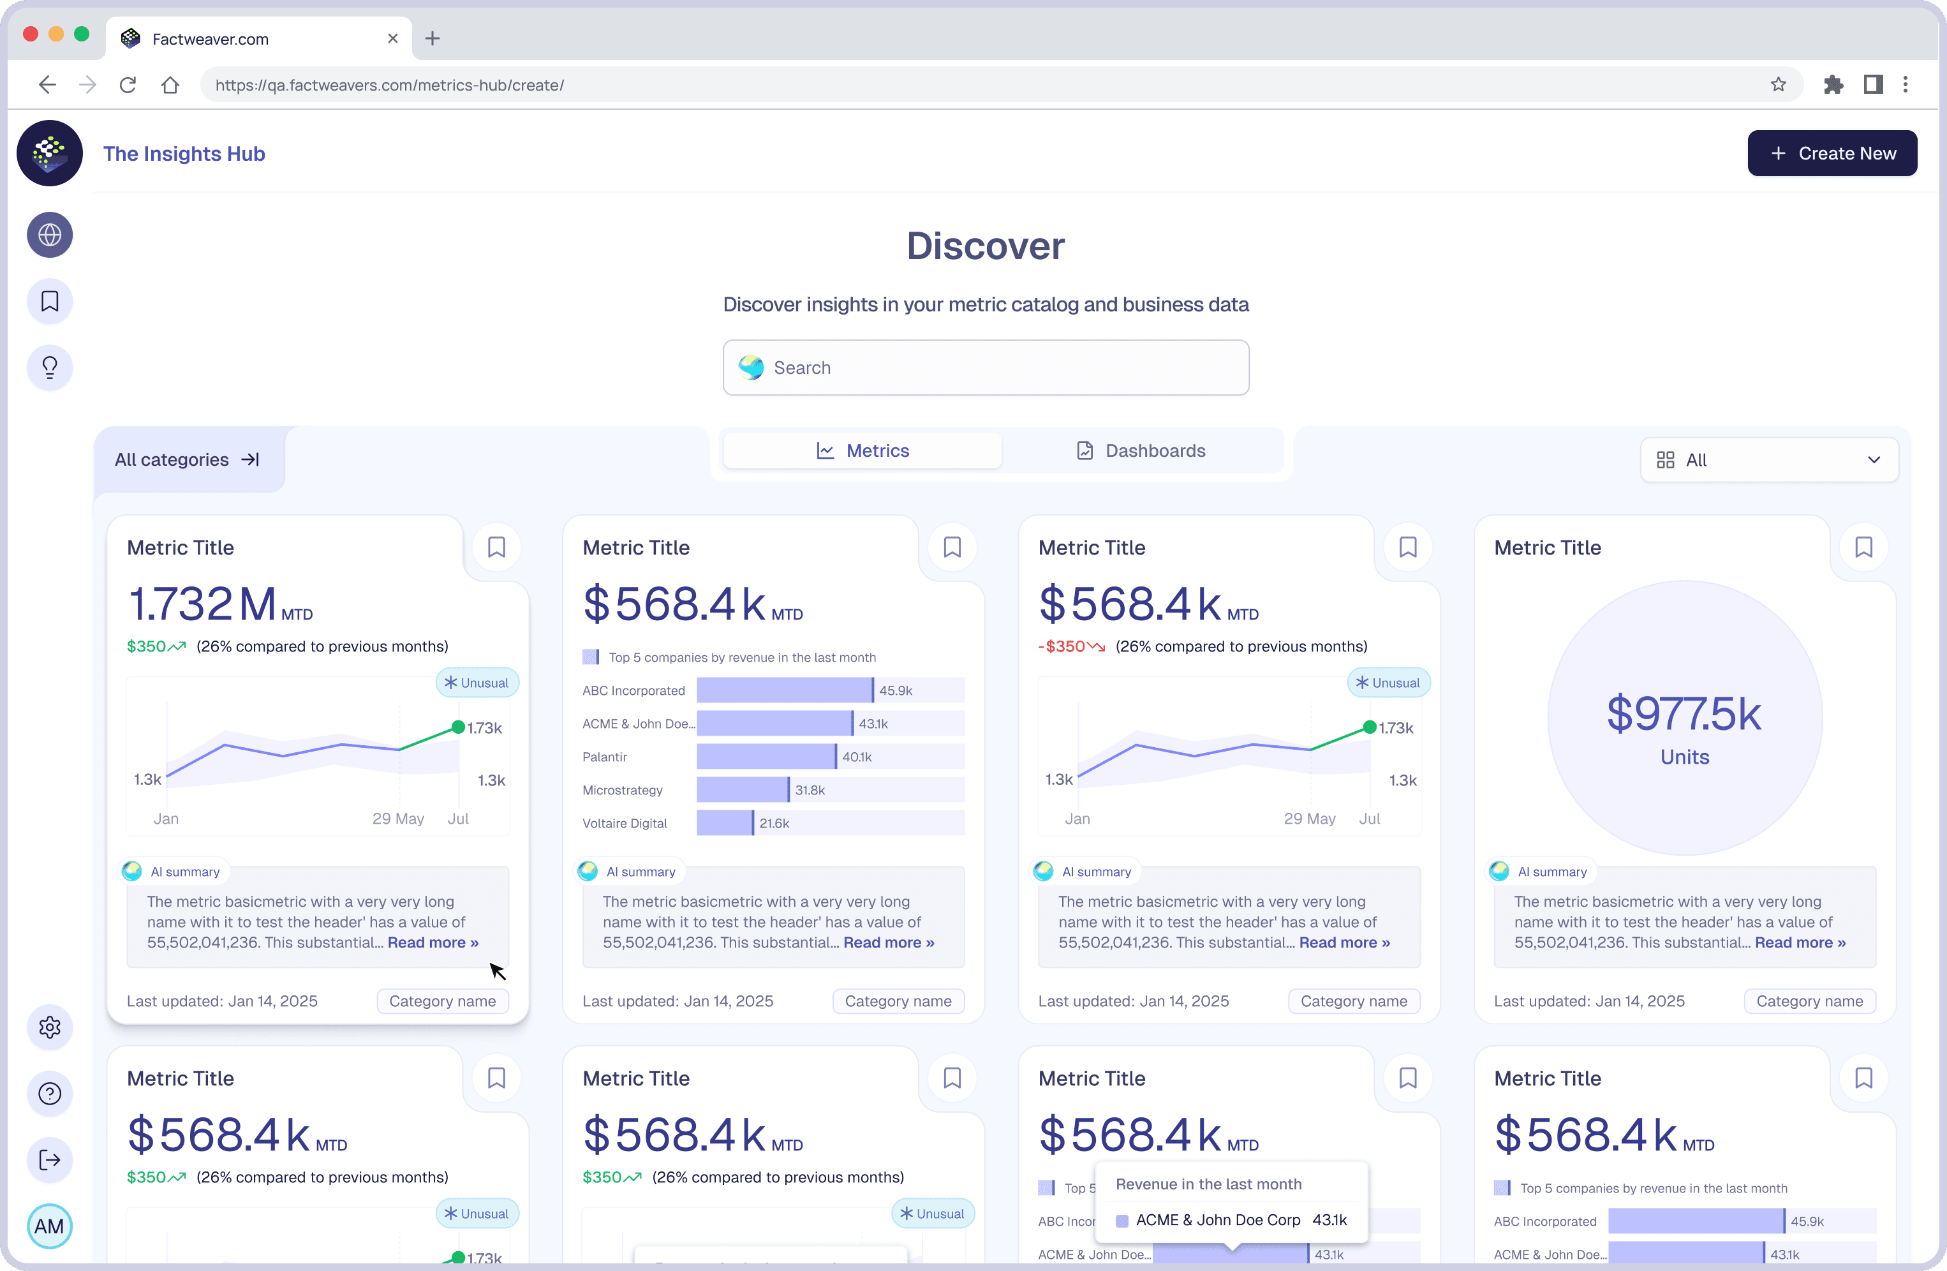Bookmark the -$350 metric card
The width and height of the screenshot is (1947, 1271).
point(1408,547)
